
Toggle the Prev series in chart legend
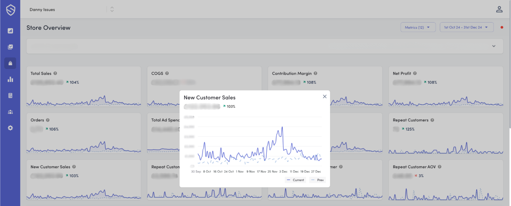point(317,180)
